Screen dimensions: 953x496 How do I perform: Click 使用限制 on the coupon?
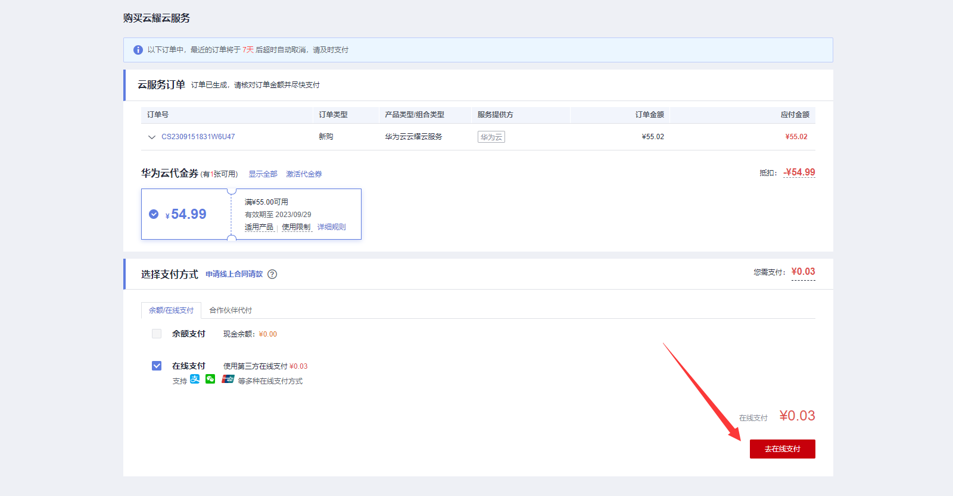296,227
